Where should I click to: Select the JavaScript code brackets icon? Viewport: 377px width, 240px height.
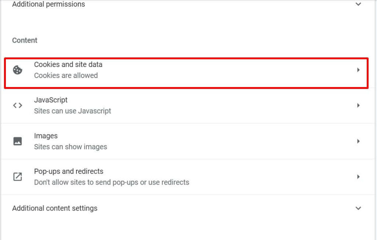pyautogui.click(x=17, y=105)
